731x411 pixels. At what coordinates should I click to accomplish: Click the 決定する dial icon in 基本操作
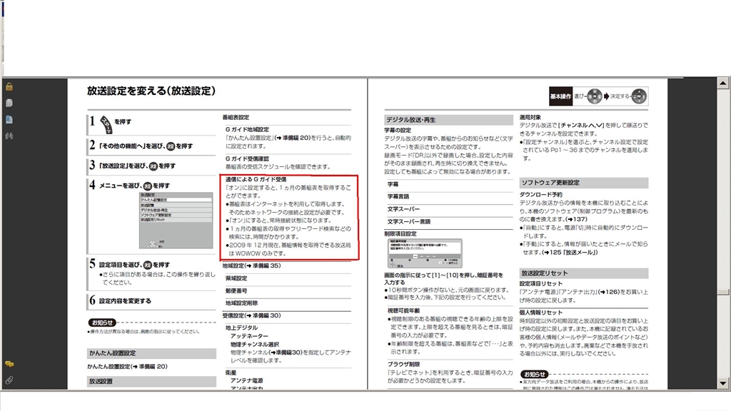pos(639,96)
